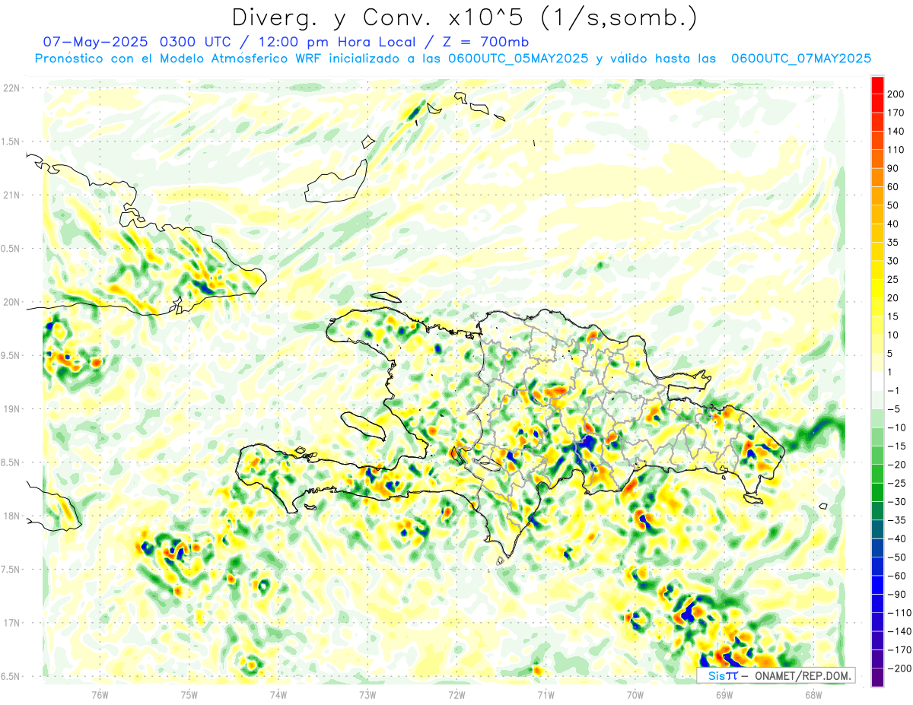Click the '21N' latitude label

pyautogui.click(x=11, y=195)
